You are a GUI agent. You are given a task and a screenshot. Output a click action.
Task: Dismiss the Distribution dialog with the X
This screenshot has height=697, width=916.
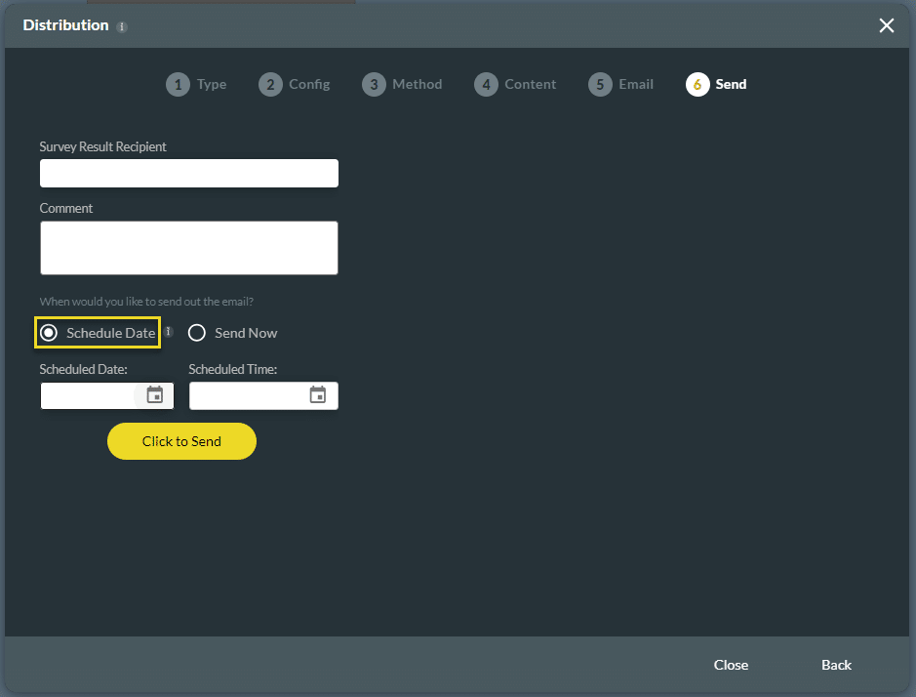pyautogui.click(x=886, y=25)
